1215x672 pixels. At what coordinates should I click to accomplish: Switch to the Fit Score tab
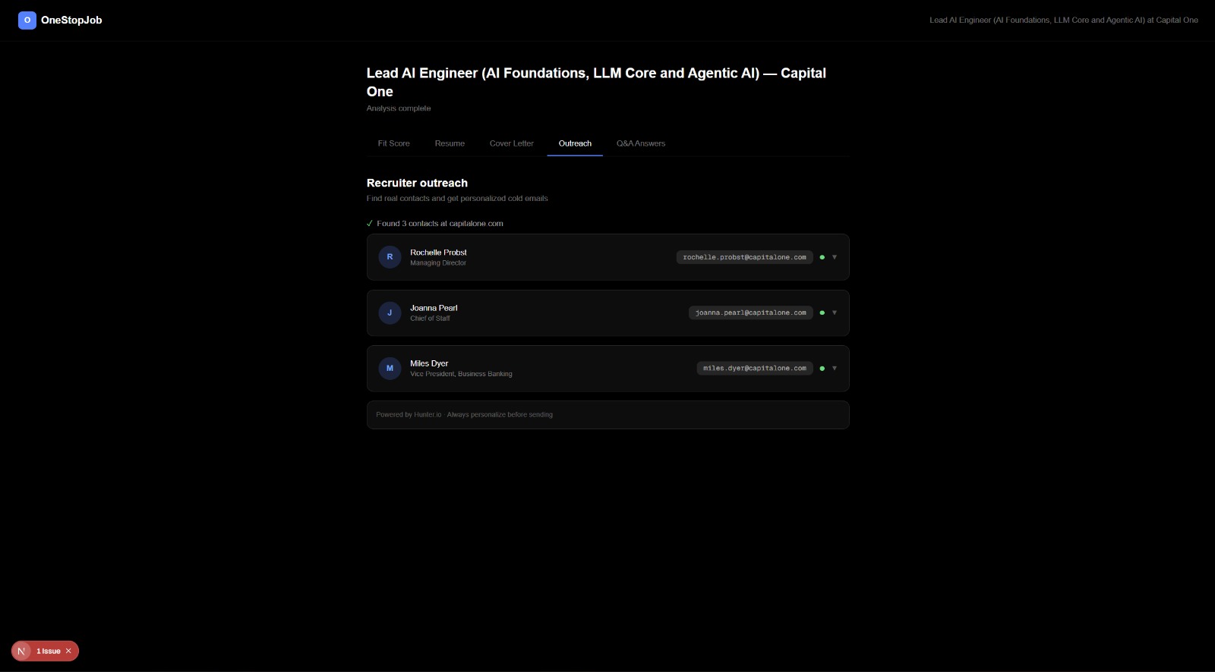[393, 143]
